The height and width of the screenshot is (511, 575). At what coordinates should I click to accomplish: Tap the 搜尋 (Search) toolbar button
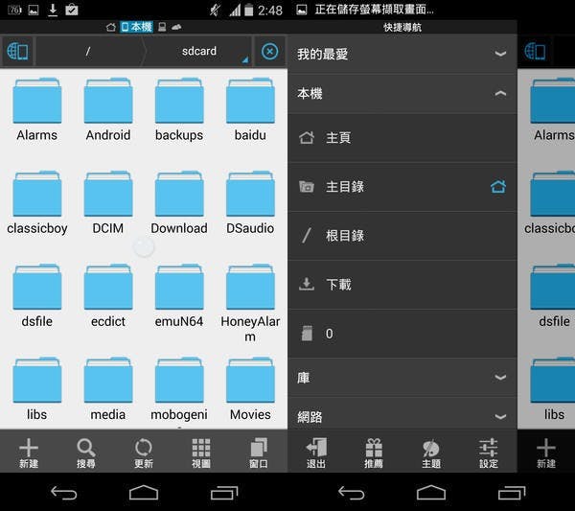[86, 453]
